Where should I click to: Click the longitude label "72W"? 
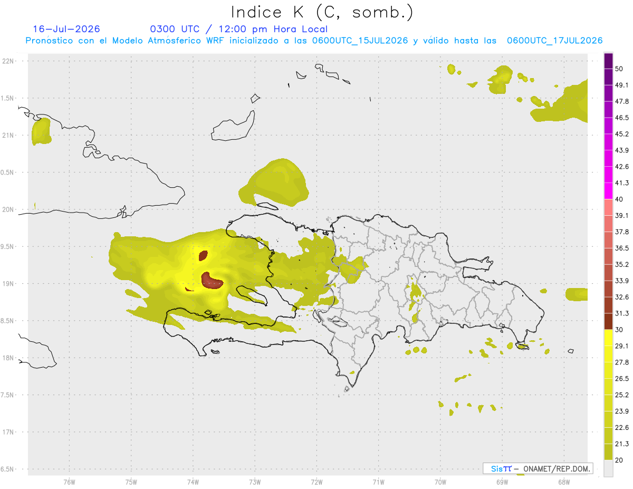point(316,481)
